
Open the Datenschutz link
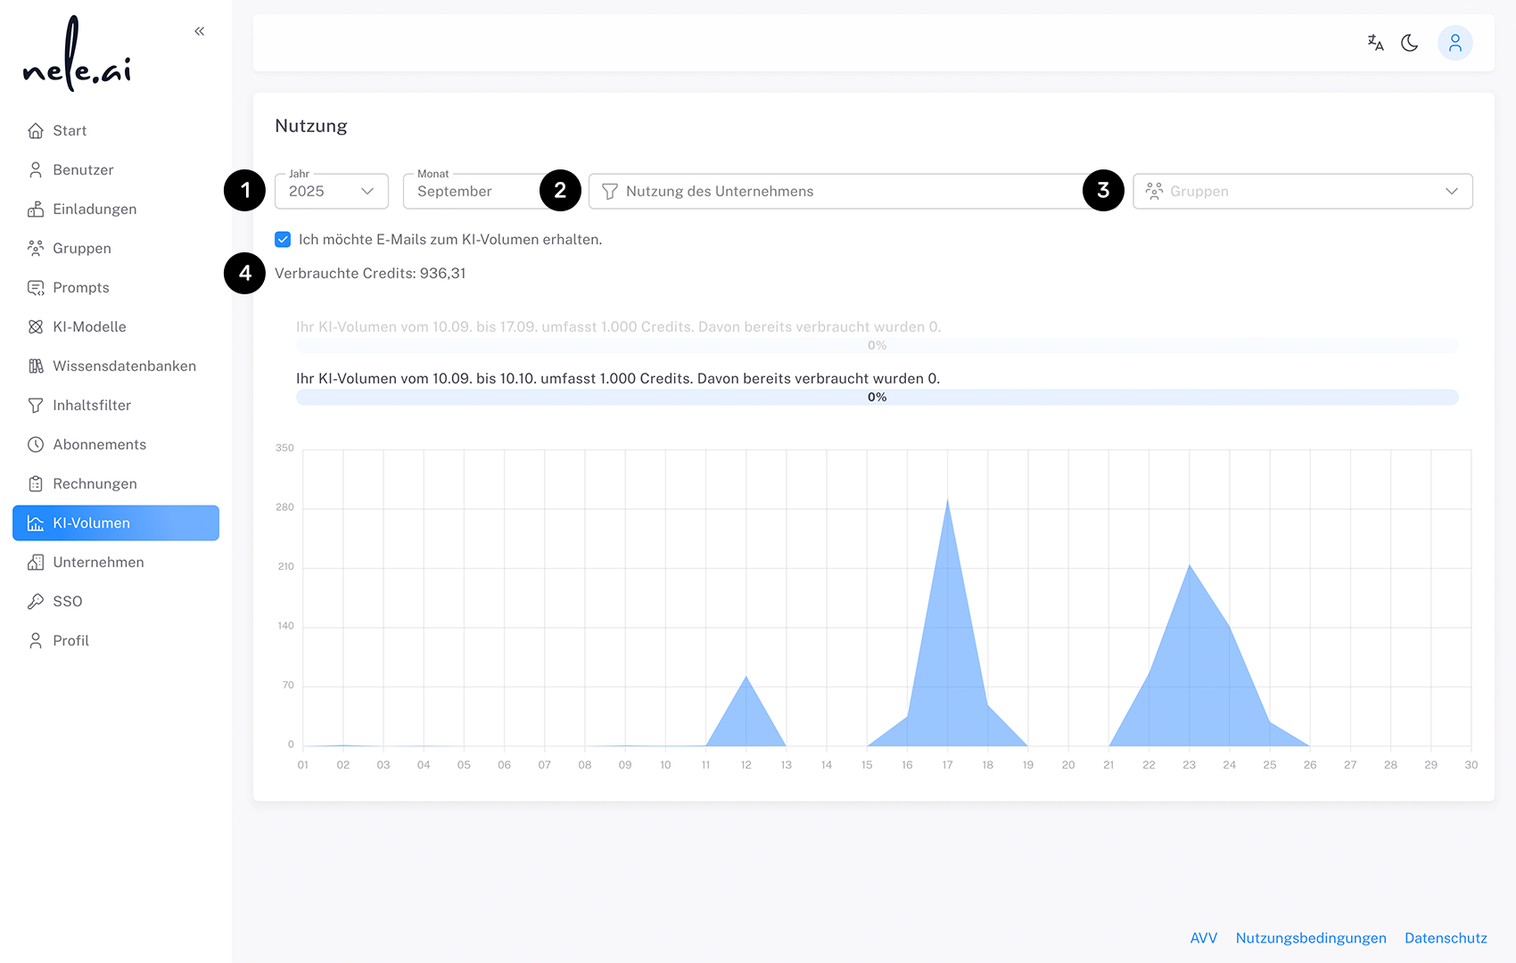pyautogui.click(x=1446, y=937)
